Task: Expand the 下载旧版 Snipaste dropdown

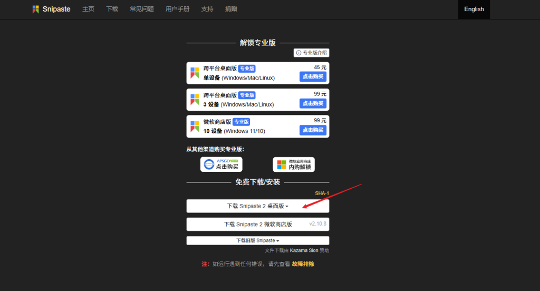Action: 257,240
